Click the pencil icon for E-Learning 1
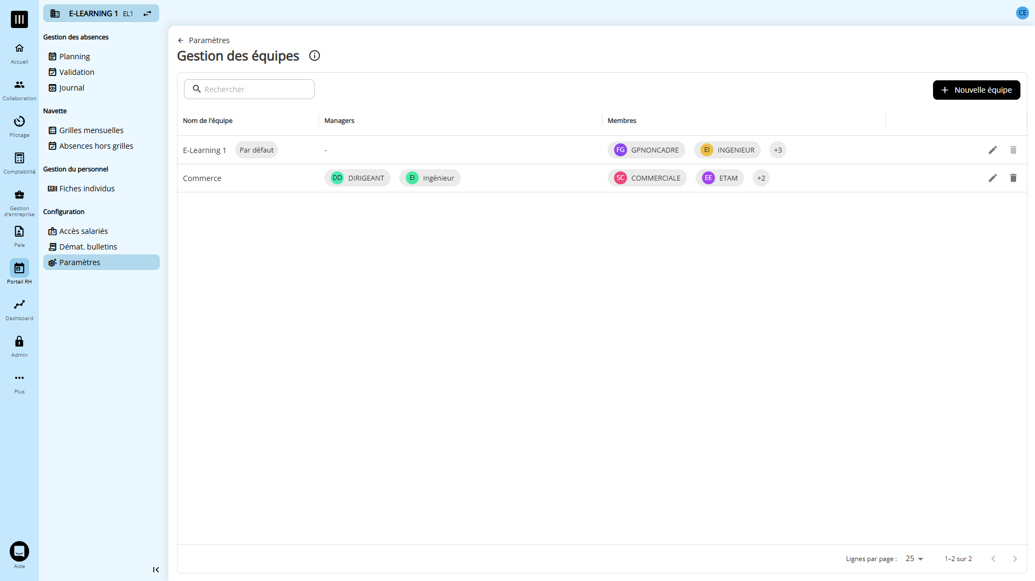The image size is (1035, 581). coord(992,150)
